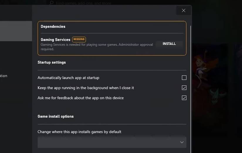242x153 pixels.
Task: Click the Gaming Services title text
Action: [55, 39]
